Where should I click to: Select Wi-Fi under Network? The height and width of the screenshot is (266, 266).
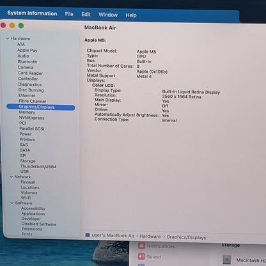coord(26,198)
